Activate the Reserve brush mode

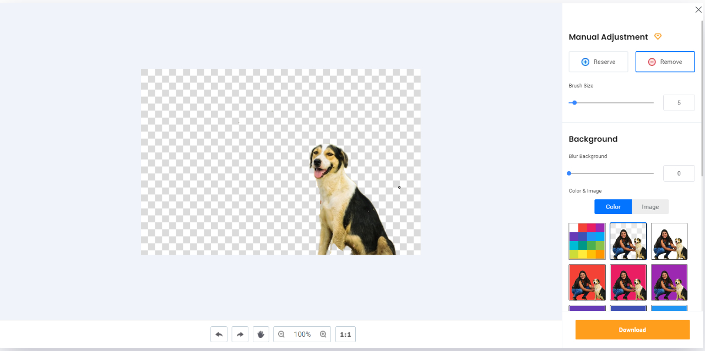tap(598, 62)
